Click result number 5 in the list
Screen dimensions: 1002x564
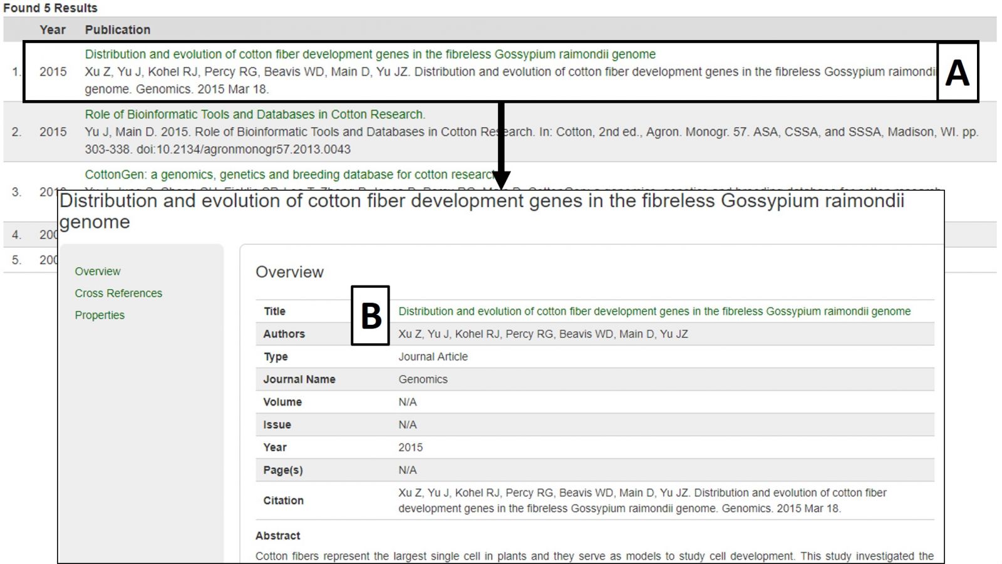(x=17, y=260)
